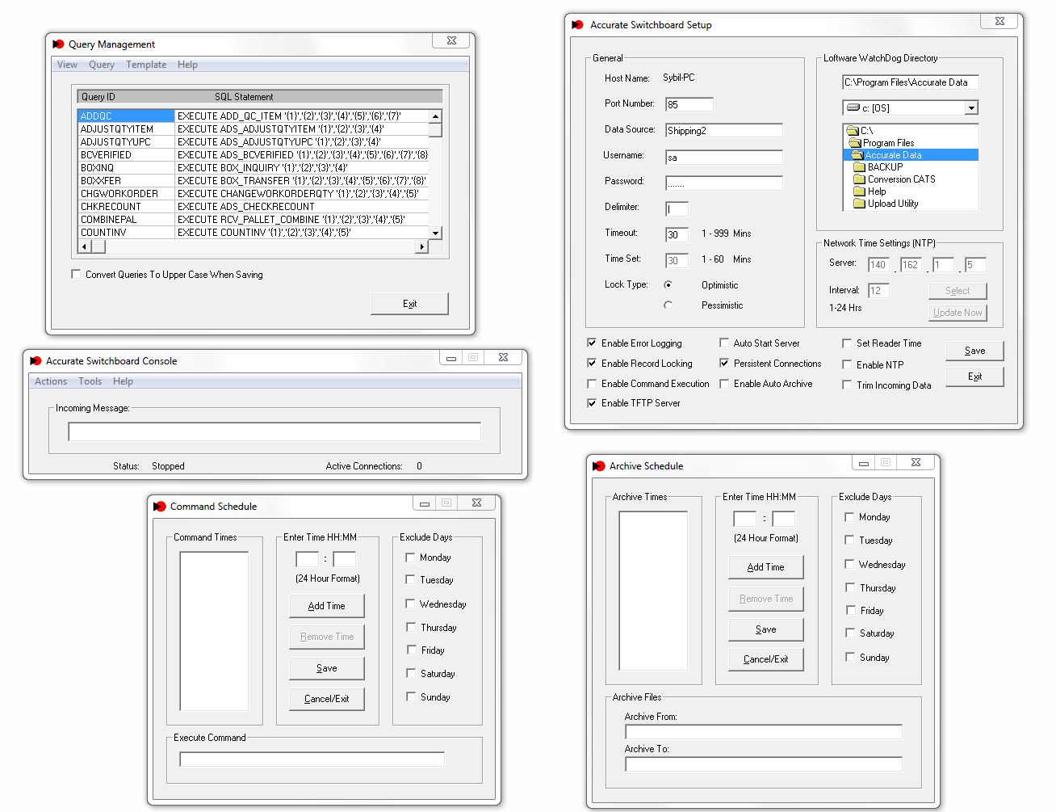Open the Tools menu in Switchboard Console
This screenshot has height=812, width=1056.
90,381
